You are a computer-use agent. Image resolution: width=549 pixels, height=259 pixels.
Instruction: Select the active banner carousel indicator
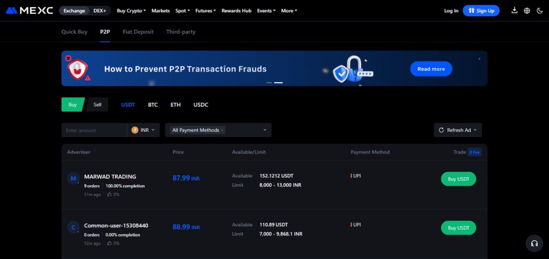[278, 82]
